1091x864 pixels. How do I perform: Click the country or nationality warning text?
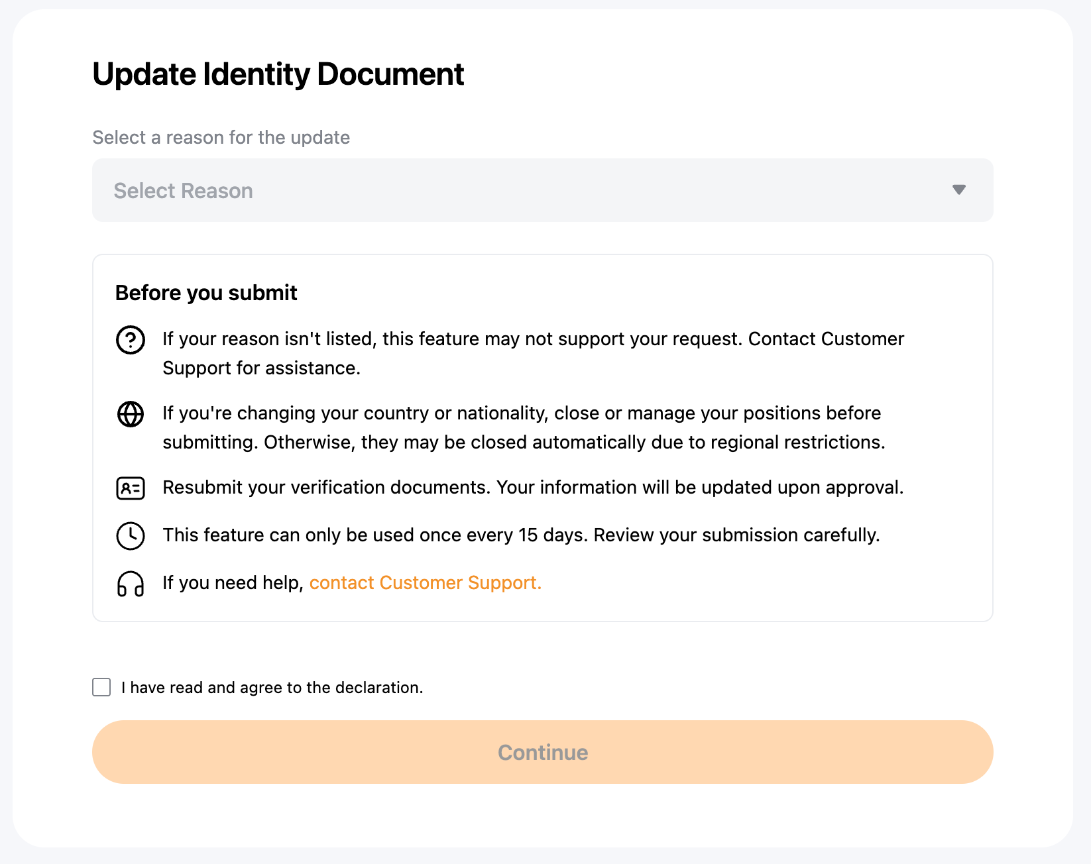click(524, 427)
